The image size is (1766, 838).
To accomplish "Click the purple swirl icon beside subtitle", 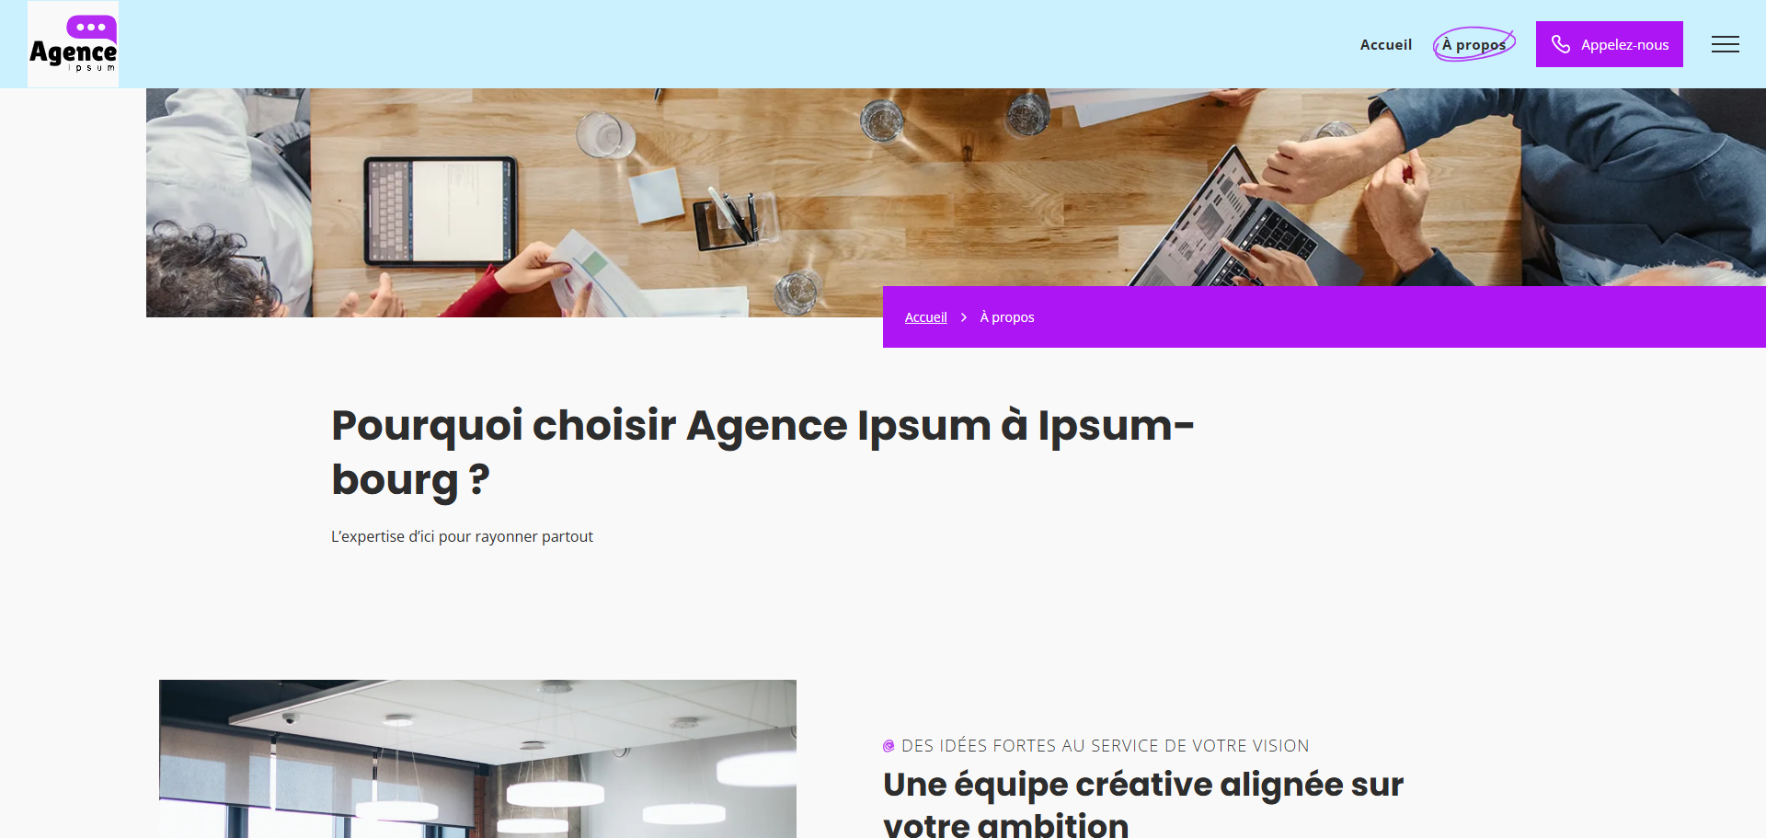I will pos(889,746).
